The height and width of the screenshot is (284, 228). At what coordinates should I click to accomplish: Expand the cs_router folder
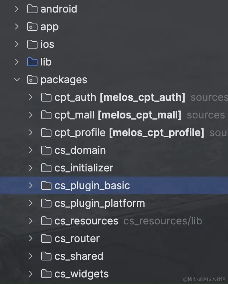pos(31,238)
